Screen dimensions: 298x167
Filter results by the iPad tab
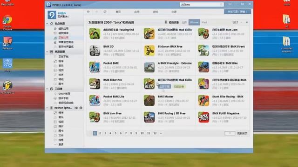pyautogui.click(x=204, y=22)
